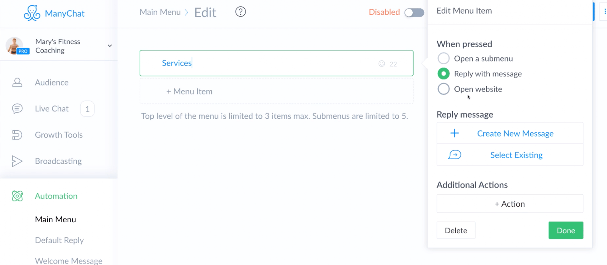Enable the Disabled main menu toggle
Screen dimensions: 607x265
click(414, 12)
